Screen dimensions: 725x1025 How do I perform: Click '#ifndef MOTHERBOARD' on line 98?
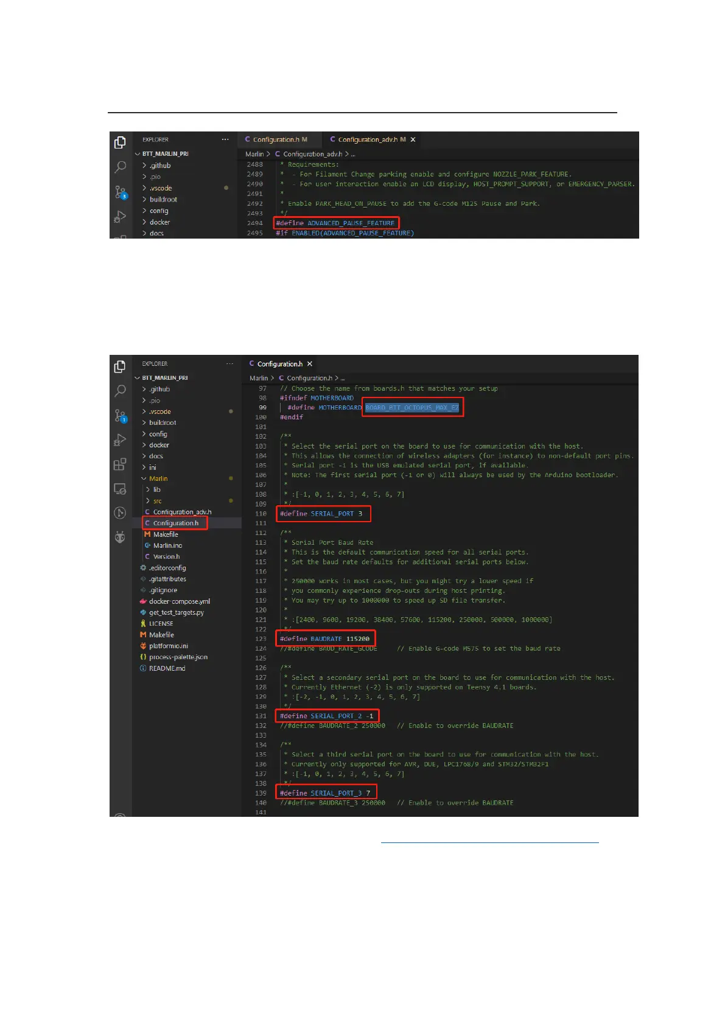click(317, 398)
